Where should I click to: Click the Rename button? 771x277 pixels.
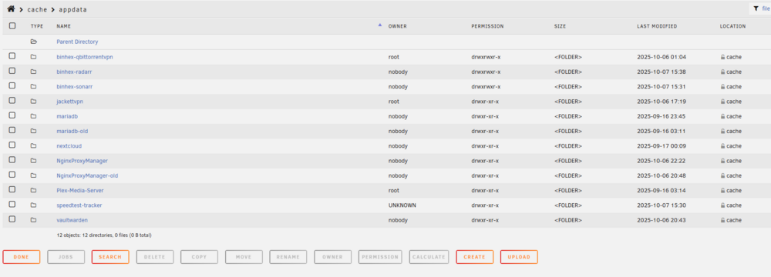[x=288, y=257]
